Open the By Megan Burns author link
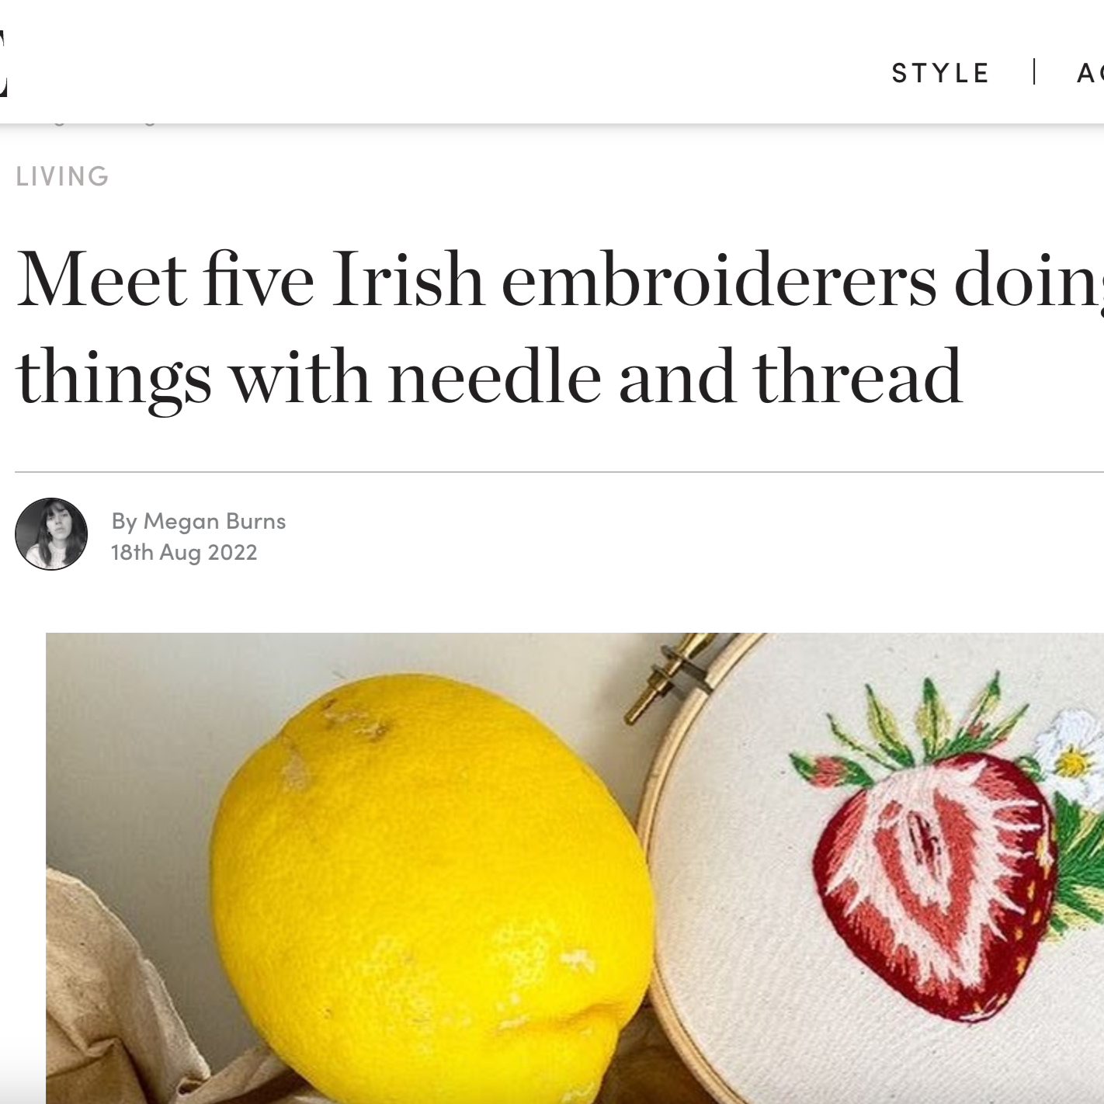Image resolution: width=1104 pixels, height=1104 pixels. (199, 521)
